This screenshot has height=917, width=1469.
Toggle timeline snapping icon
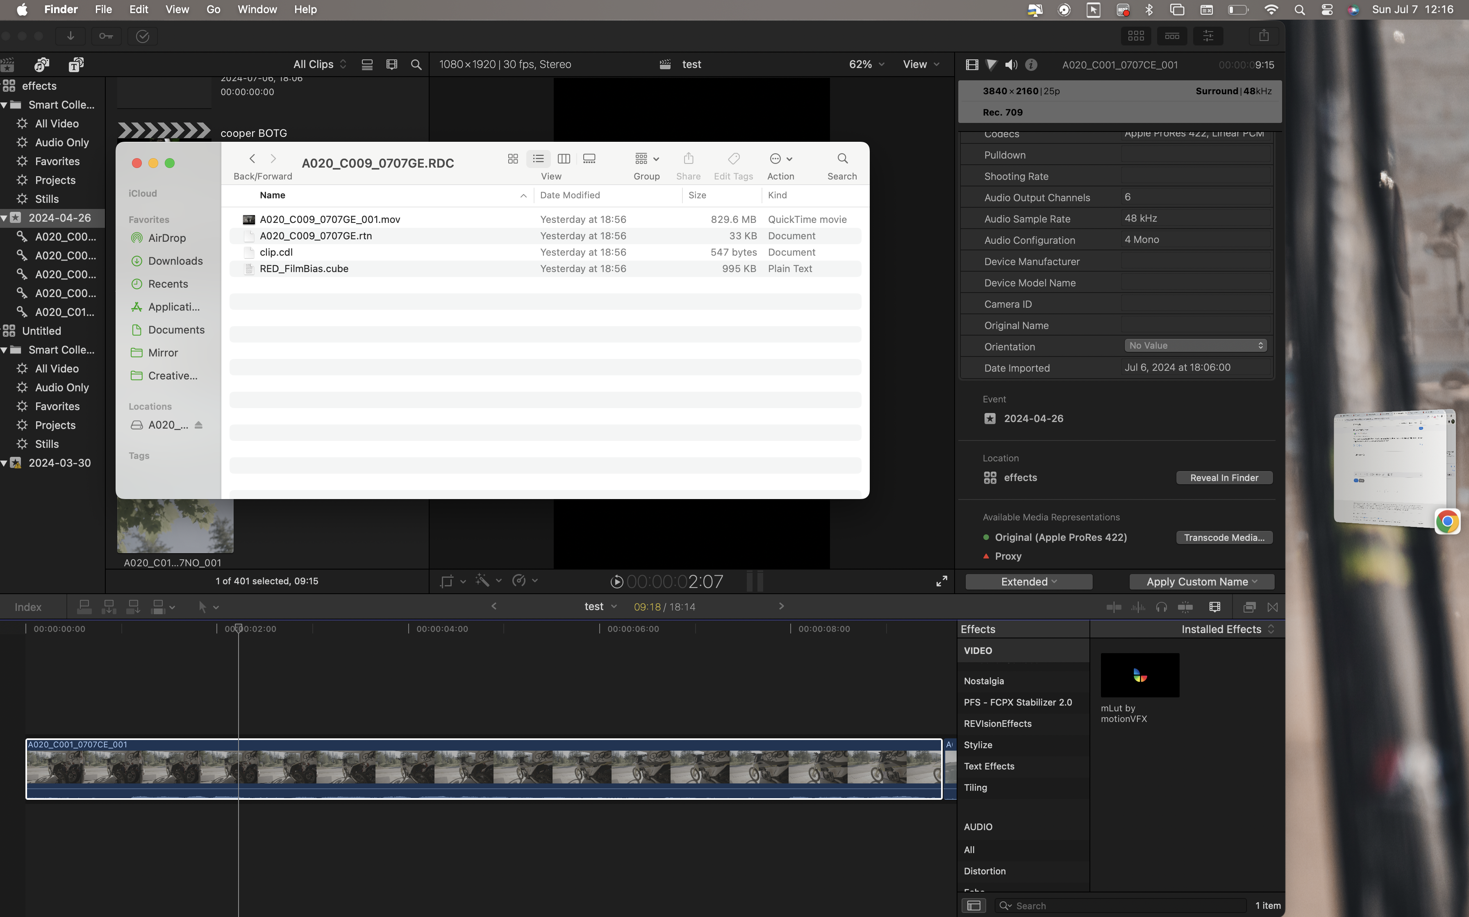[x=1185, y=606]
